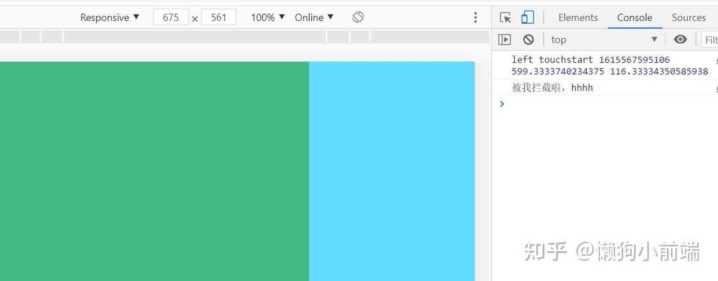Click the console Filter input box

point(710,39)
